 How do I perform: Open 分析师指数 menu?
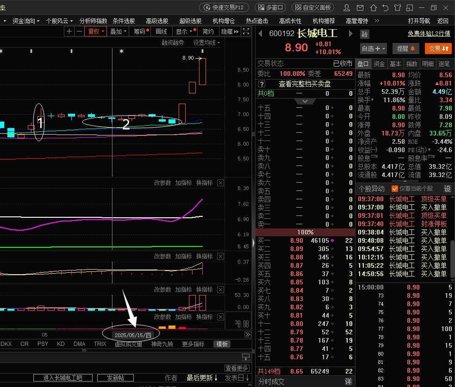[x=93, y=21]
